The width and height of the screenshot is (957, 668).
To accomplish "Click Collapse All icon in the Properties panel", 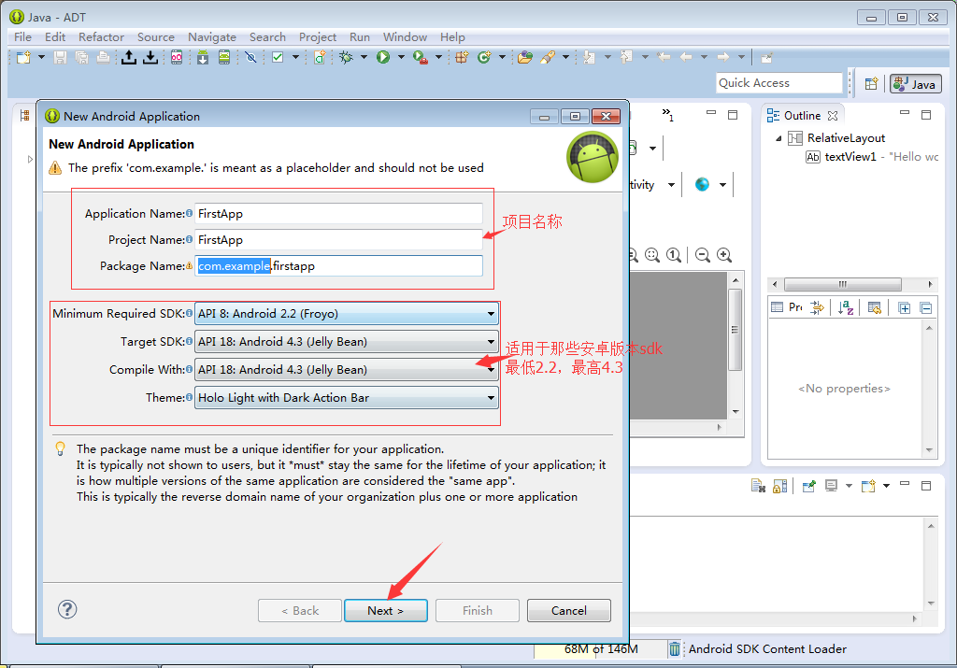I will click(926, 308).
